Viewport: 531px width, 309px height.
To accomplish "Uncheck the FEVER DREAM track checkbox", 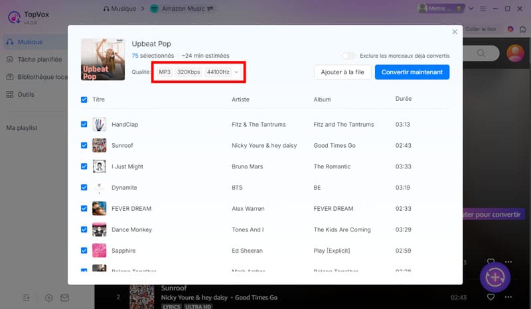I will 84,208.
